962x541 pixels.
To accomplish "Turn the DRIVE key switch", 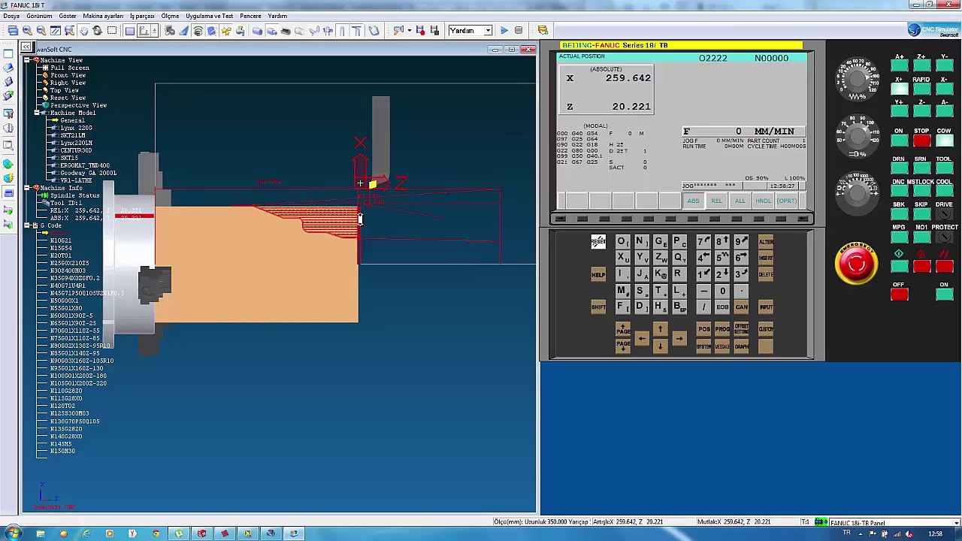I will coord(944,214).
